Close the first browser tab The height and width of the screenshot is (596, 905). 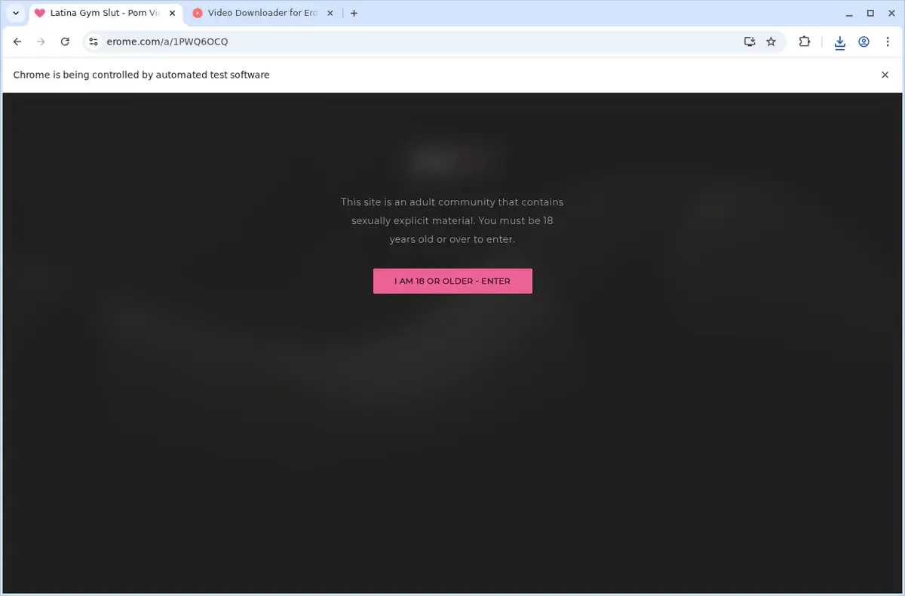[x=171, y=13]
